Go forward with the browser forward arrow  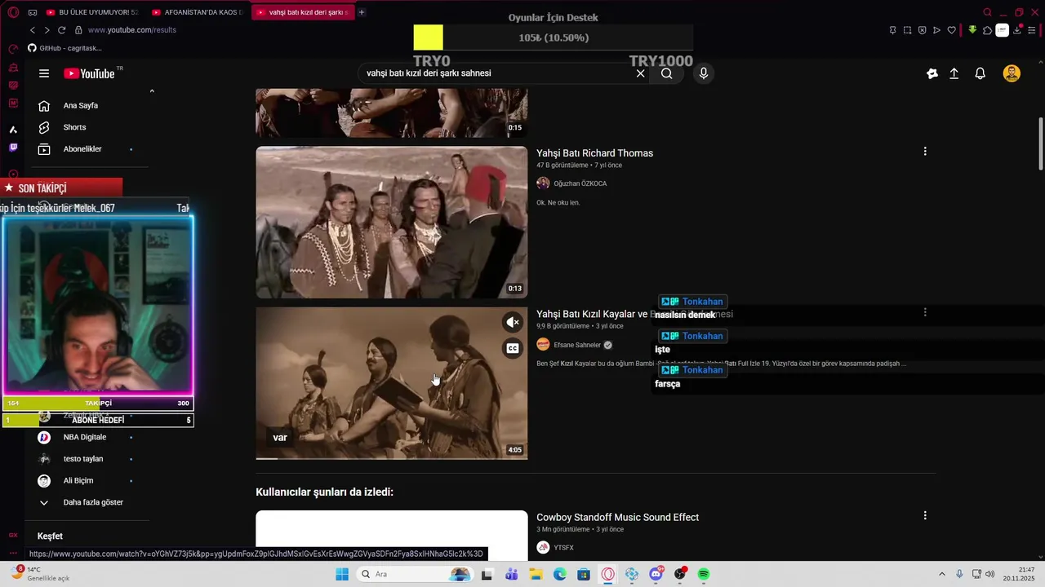point(47,30)
